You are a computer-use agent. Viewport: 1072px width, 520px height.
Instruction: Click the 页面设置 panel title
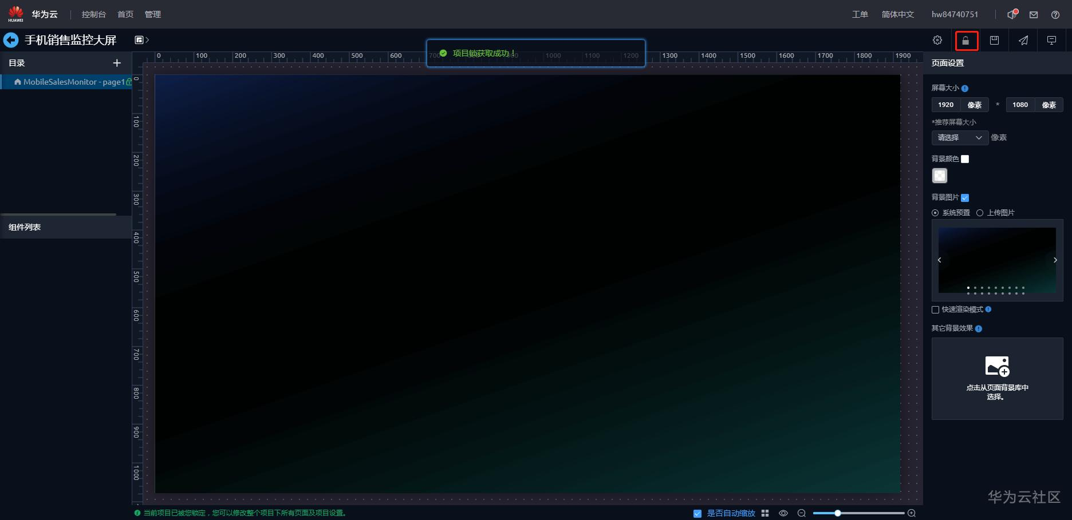click(948, 63)
